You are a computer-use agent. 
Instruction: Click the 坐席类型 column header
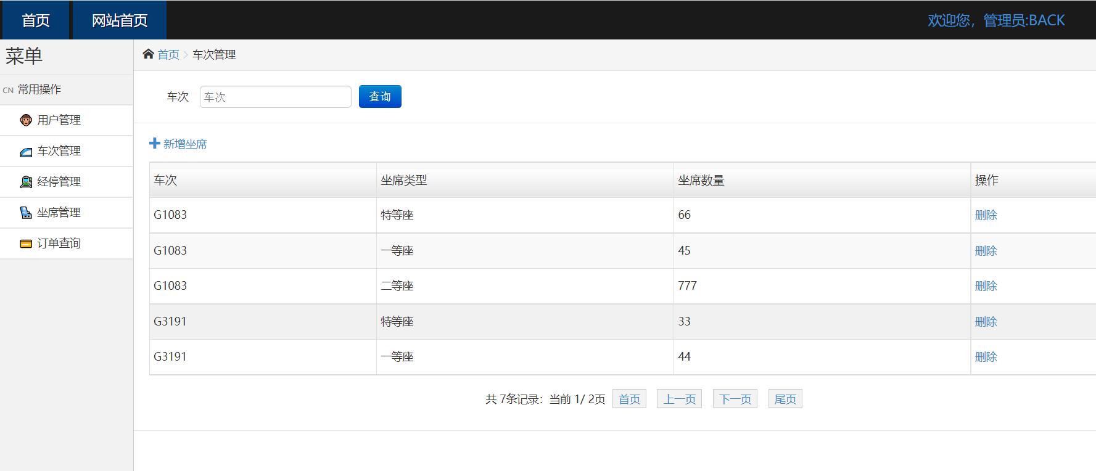click(x=525, y=180)
